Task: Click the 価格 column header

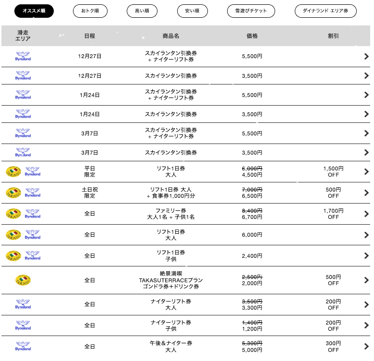Action: [x=252, y=36]
